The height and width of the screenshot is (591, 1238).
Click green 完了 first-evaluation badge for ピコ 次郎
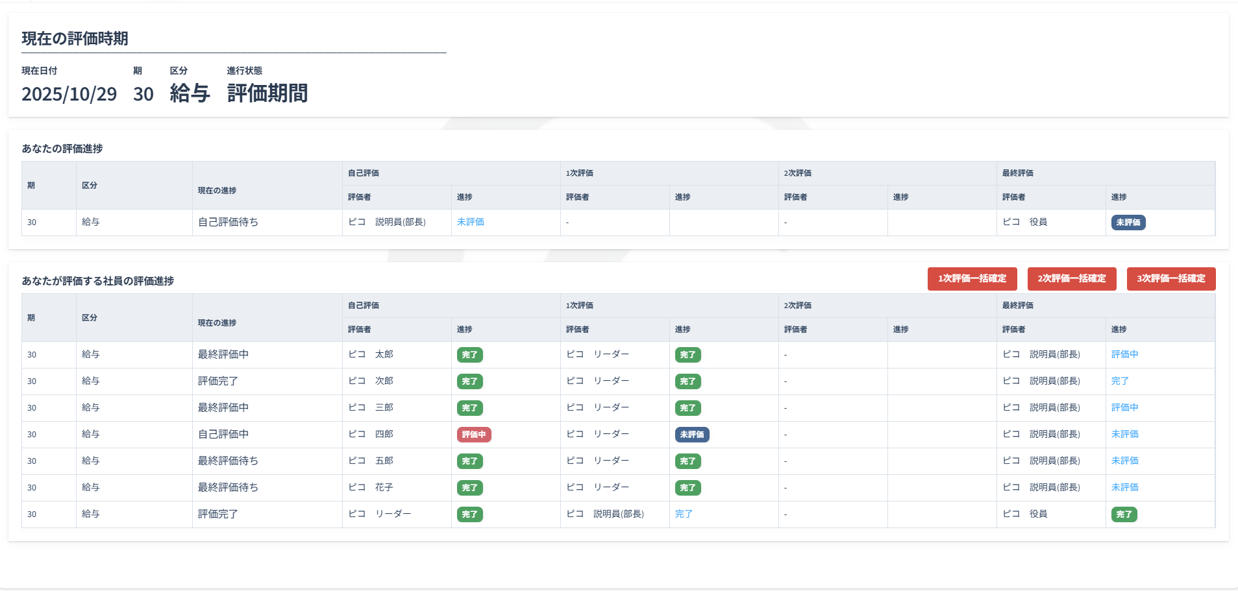(687, 381)
